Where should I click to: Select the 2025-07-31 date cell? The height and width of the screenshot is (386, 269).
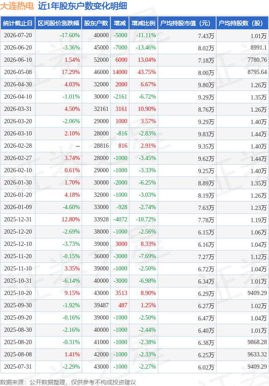(18, 367)
